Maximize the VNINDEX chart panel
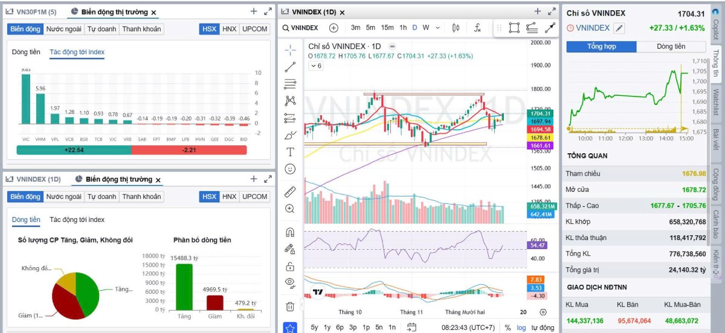The width and height of the screenshot is (725, 333). tap(552, 11)
